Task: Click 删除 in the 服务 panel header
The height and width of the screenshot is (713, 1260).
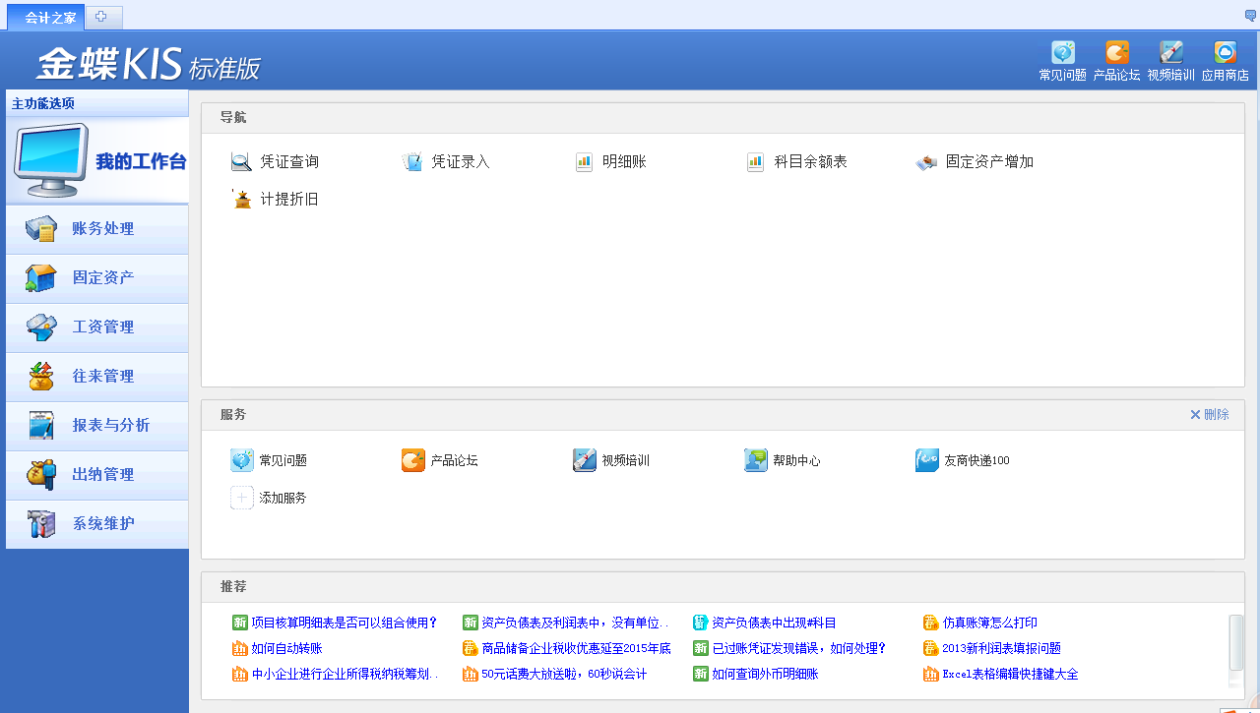Action: pos(1210,415)
